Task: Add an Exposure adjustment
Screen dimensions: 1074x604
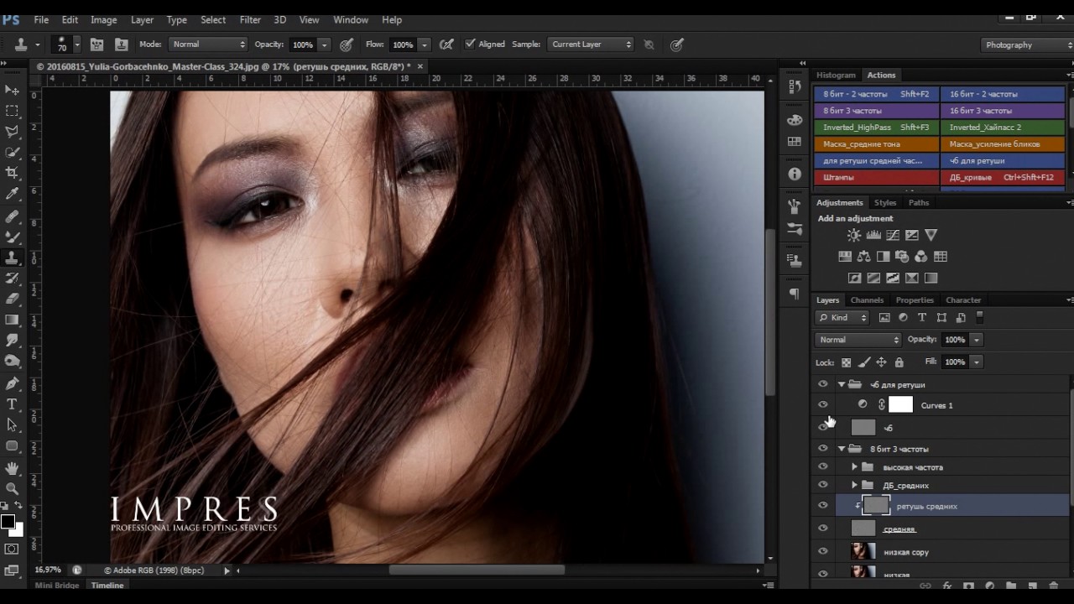Action: pyautogui.click(x=912, y=236)
